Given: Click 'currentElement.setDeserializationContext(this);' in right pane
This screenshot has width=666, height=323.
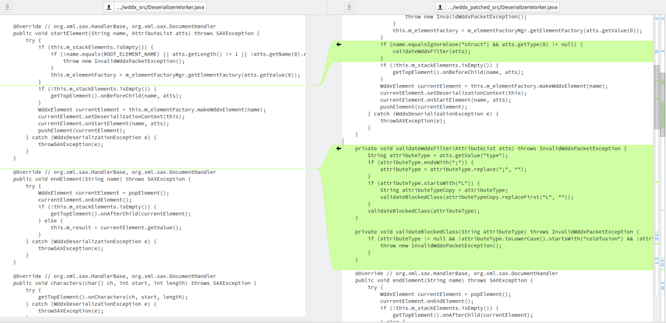Looking at the screenshot, I should [453, 93].
